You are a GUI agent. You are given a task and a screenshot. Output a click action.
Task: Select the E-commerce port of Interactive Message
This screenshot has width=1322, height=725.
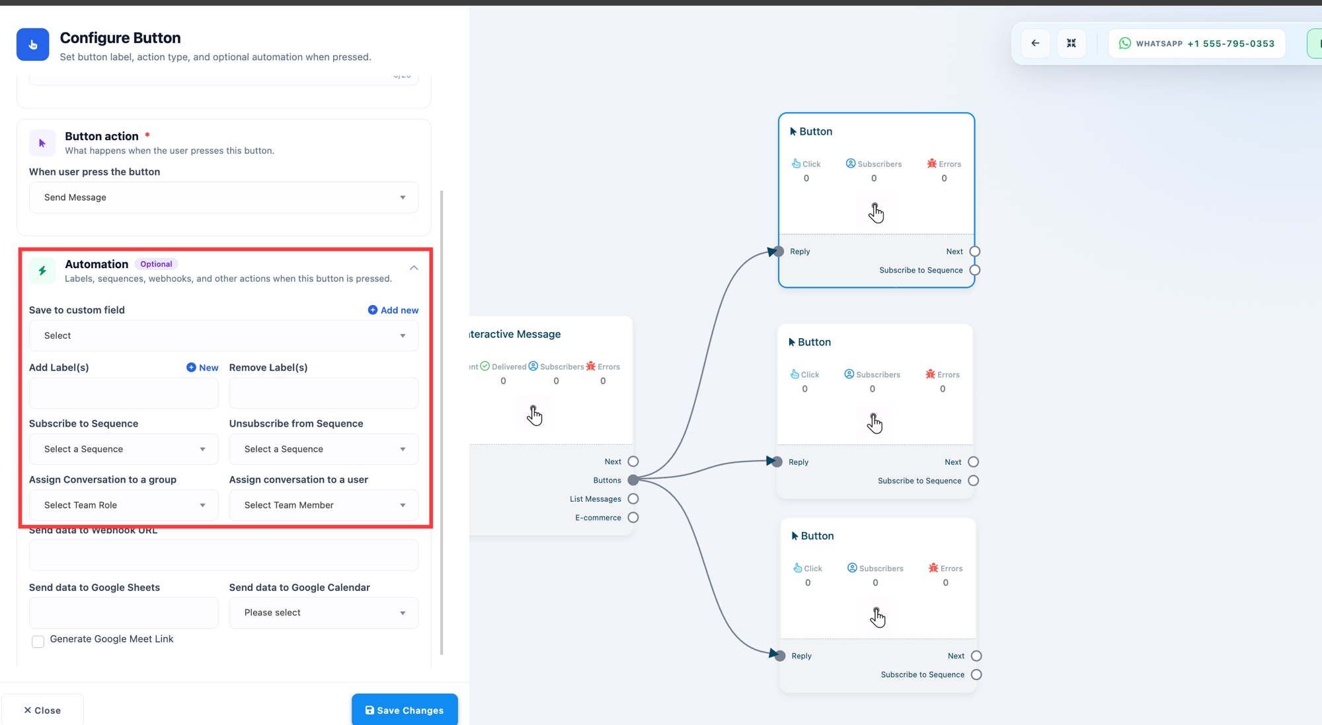point(633,518)
